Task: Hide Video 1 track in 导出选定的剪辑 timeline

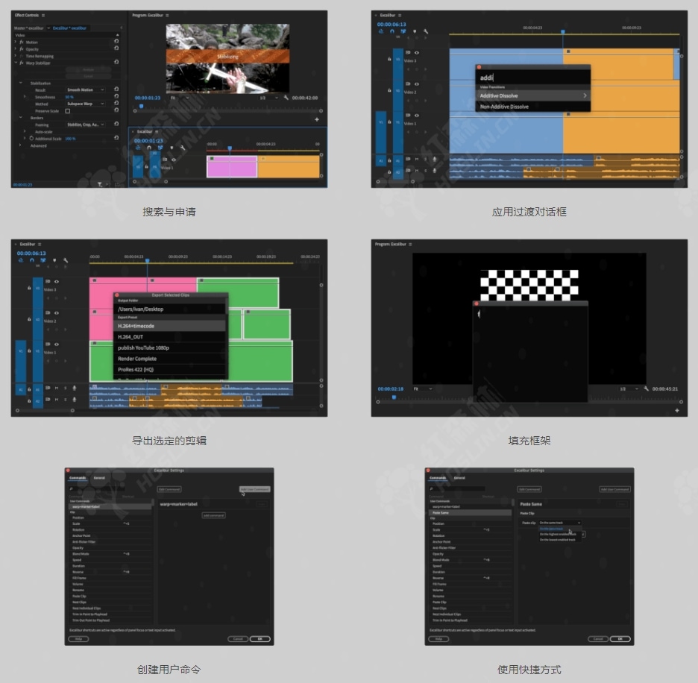Action: 57,344
